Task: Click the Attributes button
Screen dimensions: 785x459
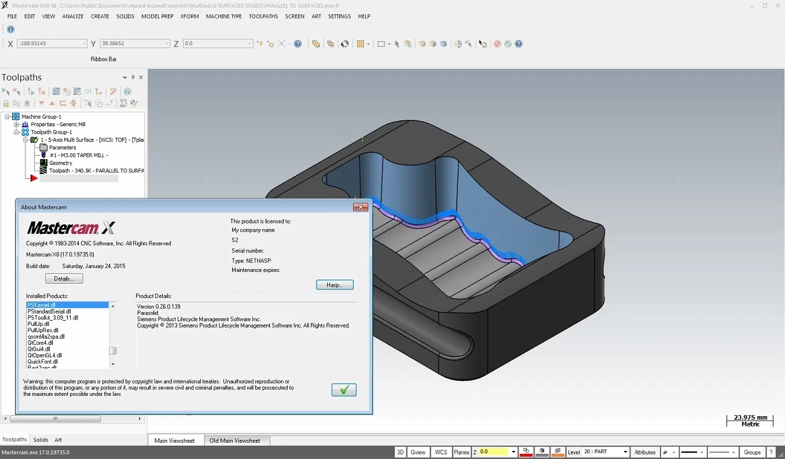Action: (x=645, y=452)
